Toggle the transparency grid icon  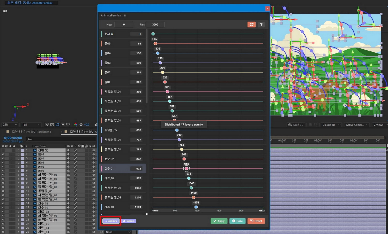(x=52, y=125)
